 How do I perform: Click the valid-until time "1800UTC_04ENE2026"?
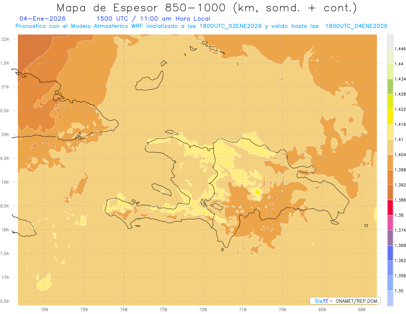pyautogui.click(x=356, y=26)
